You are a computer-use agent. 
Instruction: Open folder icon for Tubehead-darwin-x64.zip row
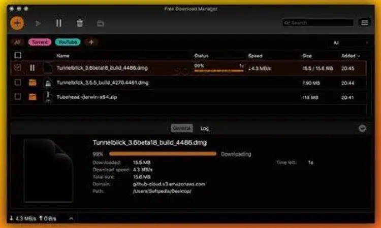[x=33, y=97]
